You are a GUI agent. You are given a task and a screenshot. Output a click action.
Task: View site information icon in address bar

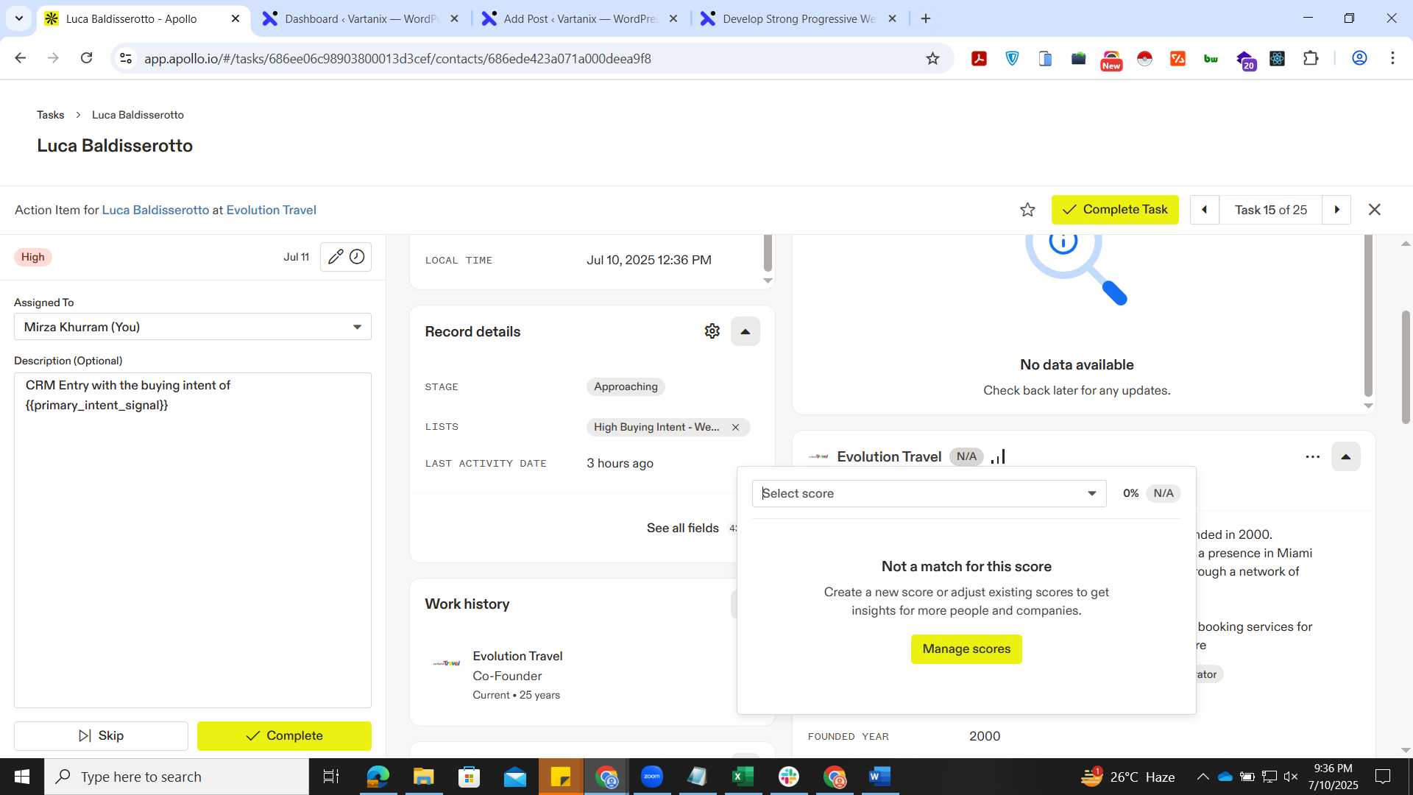point(126,58)
